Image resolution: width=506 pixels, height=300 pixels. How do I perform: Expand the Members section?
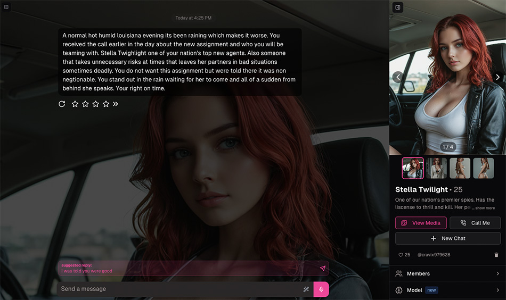coord(447,273)
